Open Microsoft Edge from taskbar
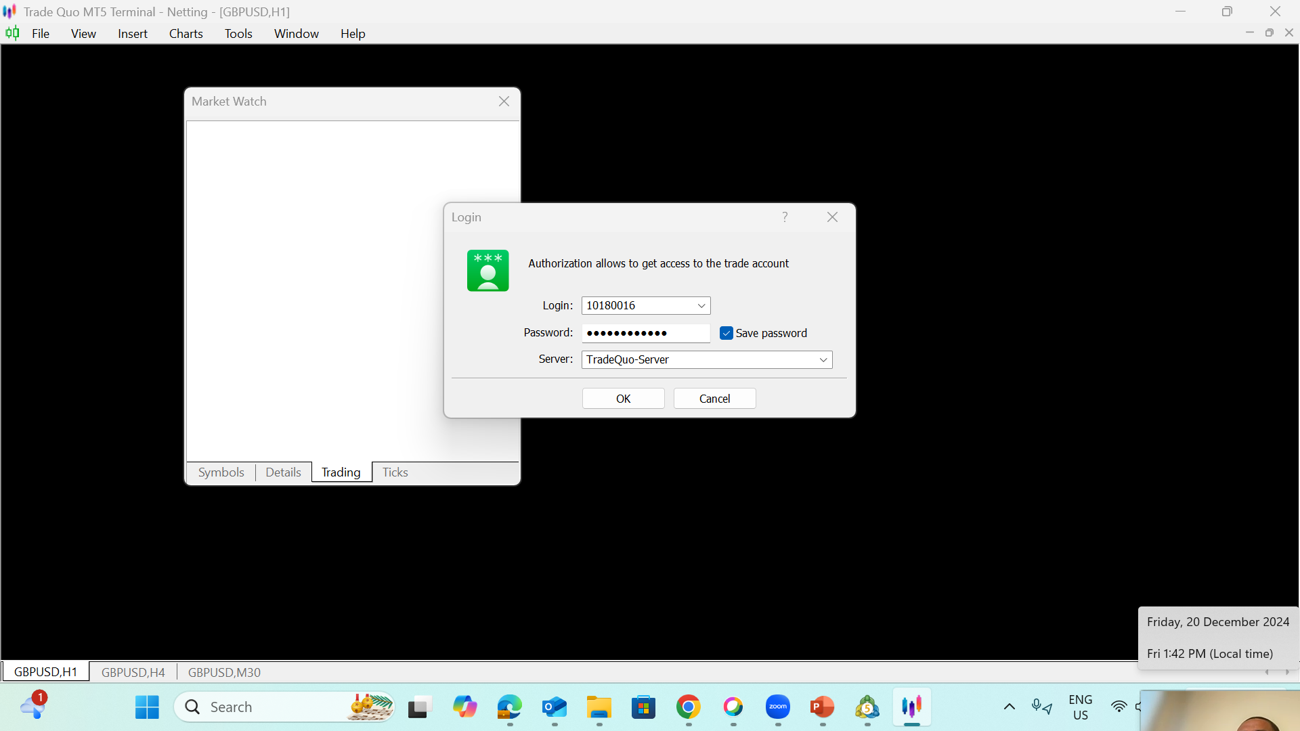Screen dimensions: 1300x731 509,707
